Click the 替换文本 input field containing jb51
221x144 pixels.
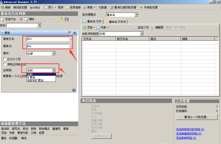(48, 39)
